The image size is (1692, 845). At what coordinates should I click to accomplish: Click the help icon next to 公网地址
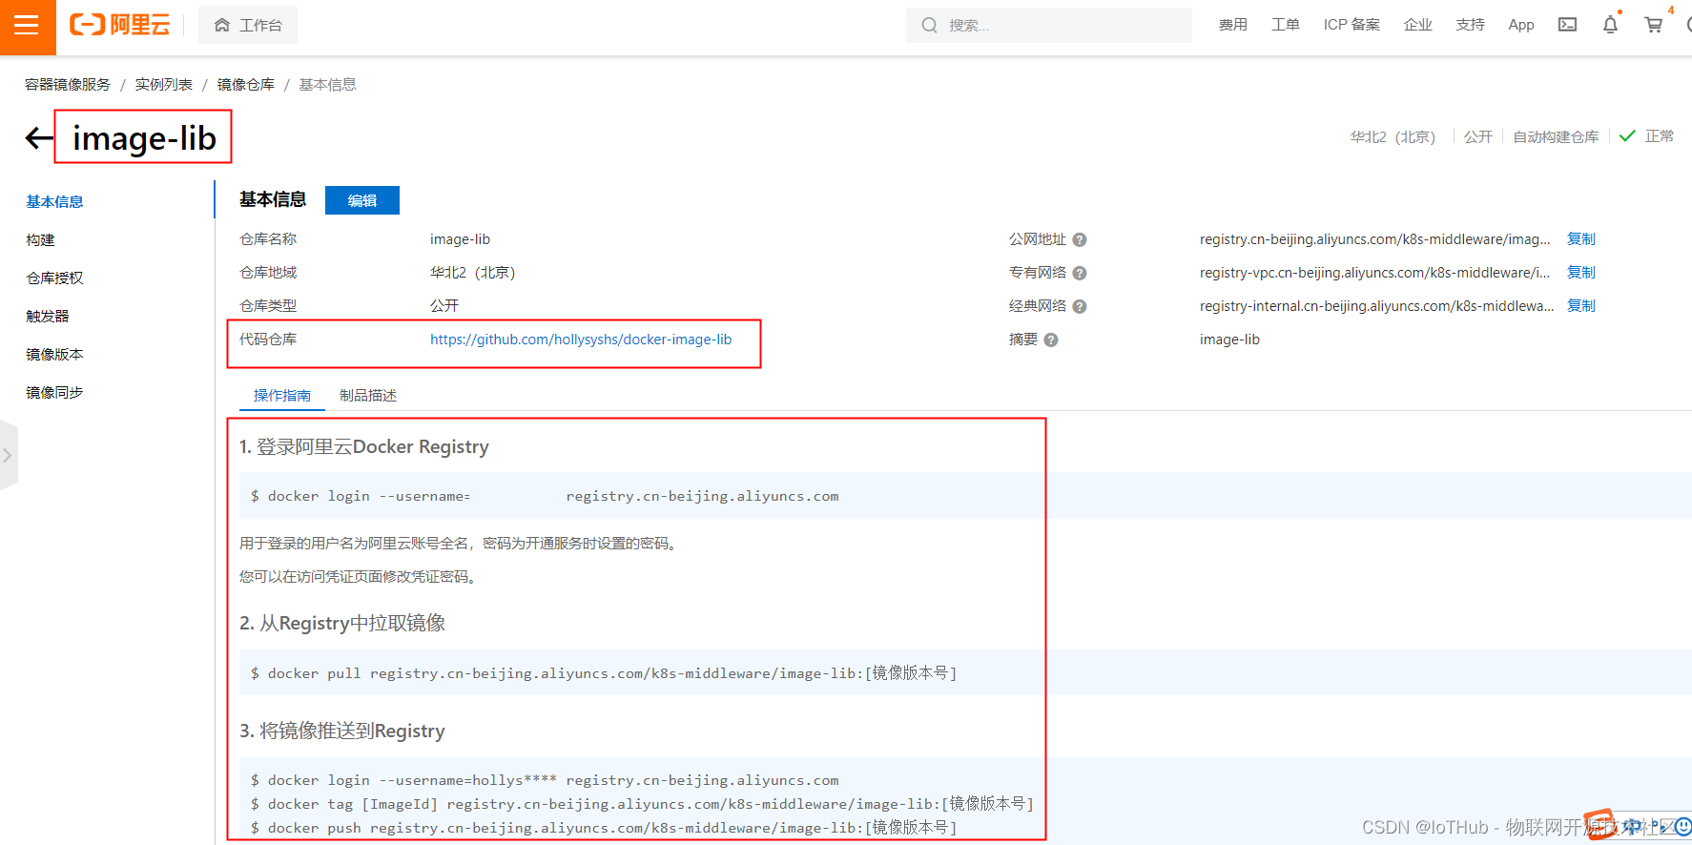point(1080,240)
